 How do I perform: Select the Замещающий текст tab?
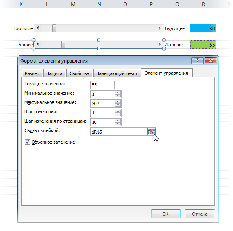coord(117,73)
